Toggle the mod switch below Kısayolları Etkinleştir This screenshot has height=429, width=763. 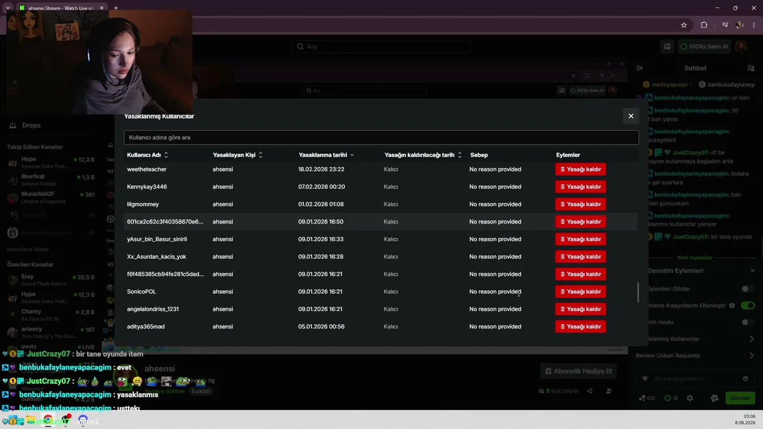pyautogui.click(x=748, y=322)
